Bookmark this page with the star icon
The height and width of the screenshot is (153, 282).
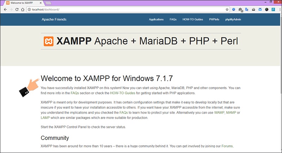tap(227, 9)
